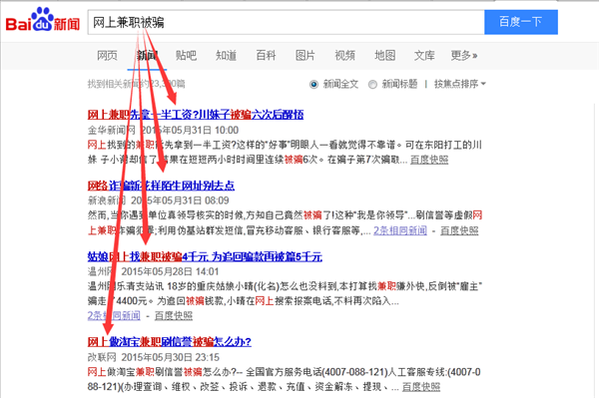Open the 知道 tab
Image resolution: width=599 pixels, height=398 pixels.
[227, 56]
